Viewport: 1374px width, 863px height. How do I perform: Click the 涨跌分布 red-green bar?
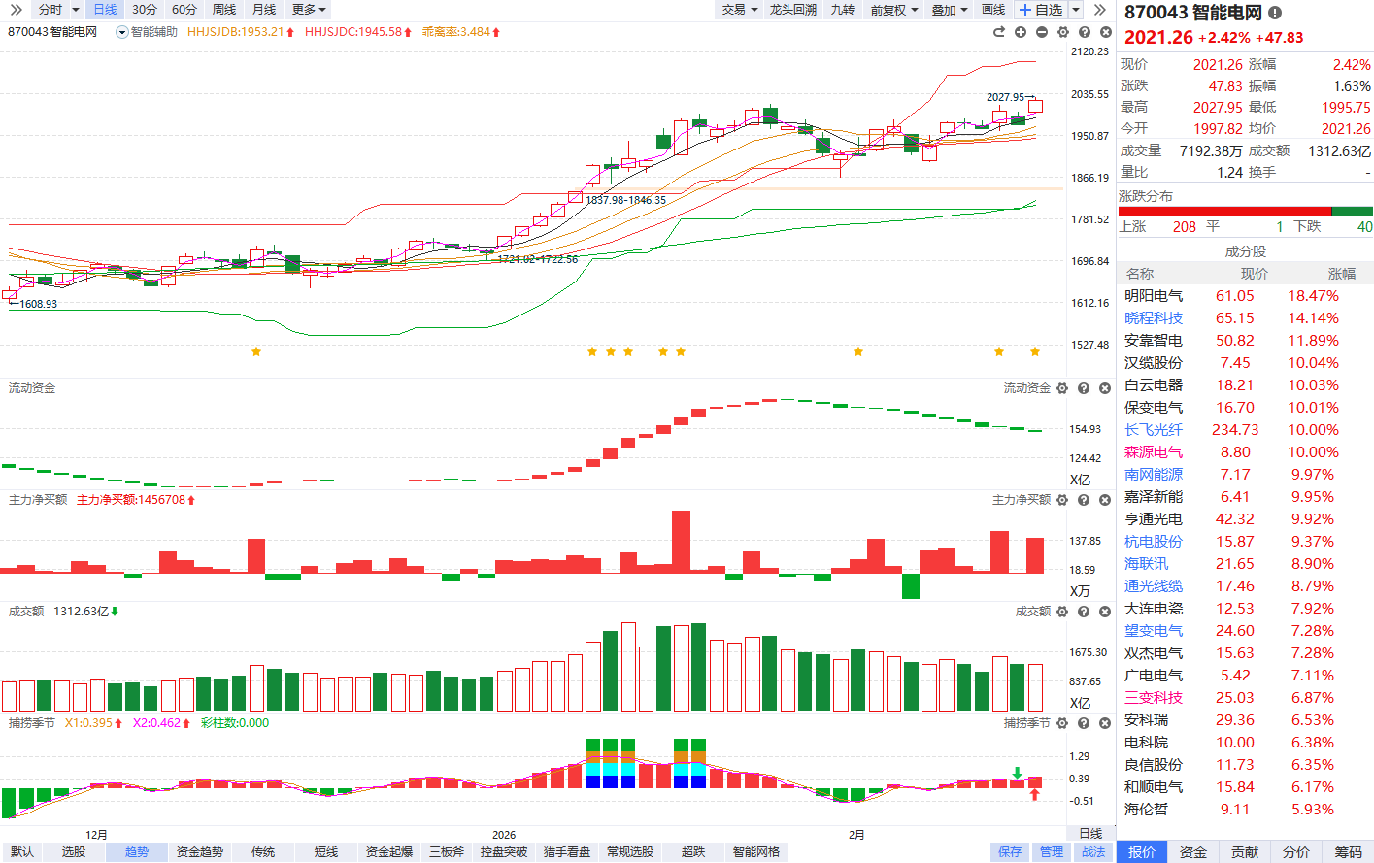click(x=1245, y=212)
